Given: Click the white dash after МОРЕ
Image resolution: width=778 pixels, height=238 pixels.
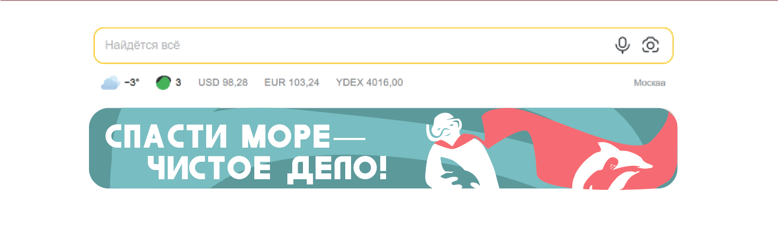Looking at the screenshot, I should point(349,138).
